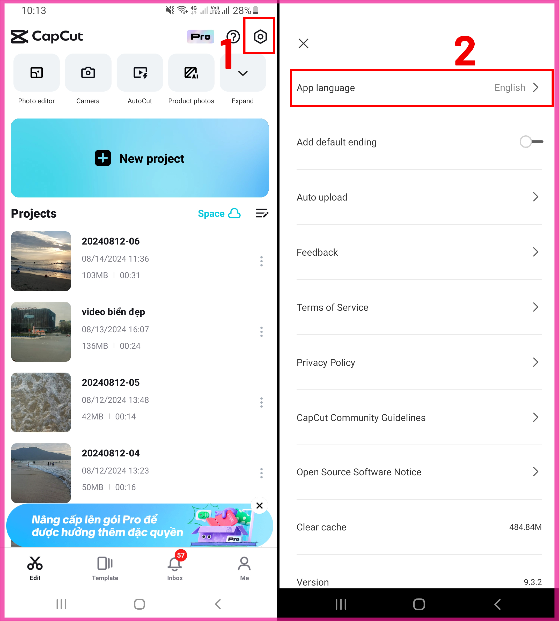The width and height of the screenshot is (559, 621).
Task: Start a New project
Action: (140, 158)
